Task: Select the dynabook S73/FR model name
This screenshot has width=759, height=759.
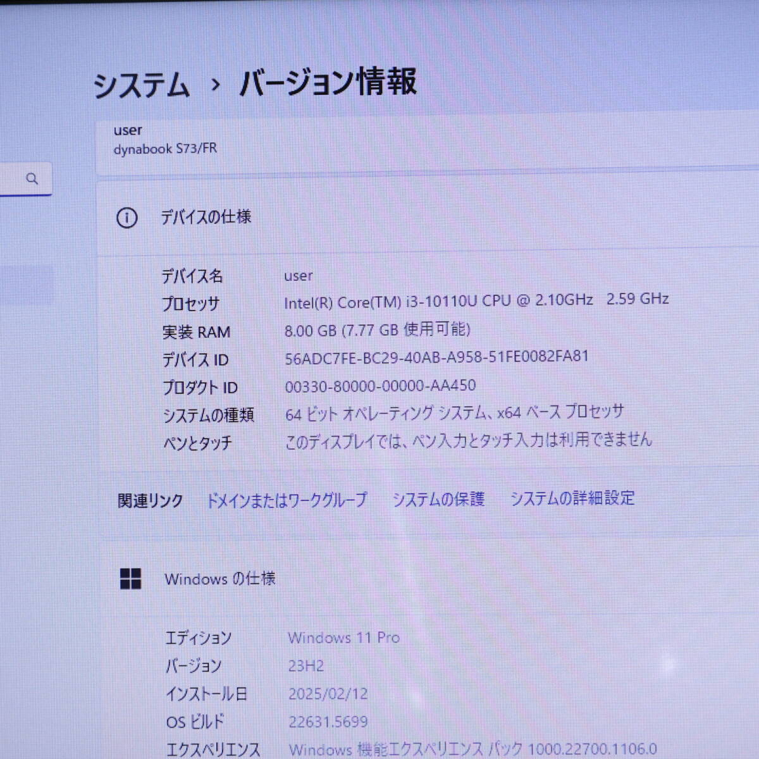Action: [165, 149]
